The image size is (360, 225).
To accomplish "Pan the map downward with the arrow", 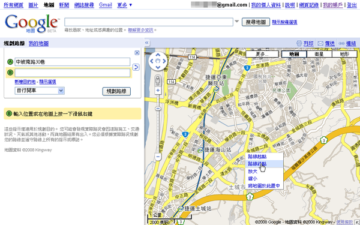I will 158,67.
